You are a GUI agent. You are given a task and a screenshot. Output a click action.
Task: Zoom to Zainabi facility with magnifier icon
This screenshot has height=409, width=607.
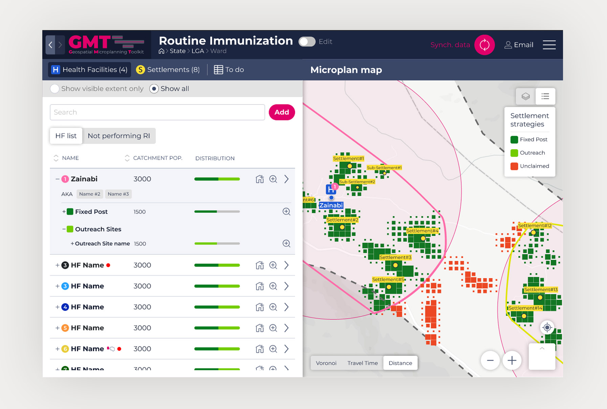[x=273, y=179]
